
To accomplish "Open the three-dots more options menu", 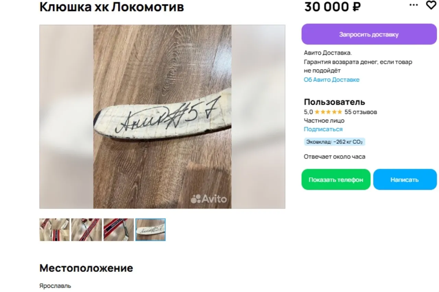I will 414,5.
